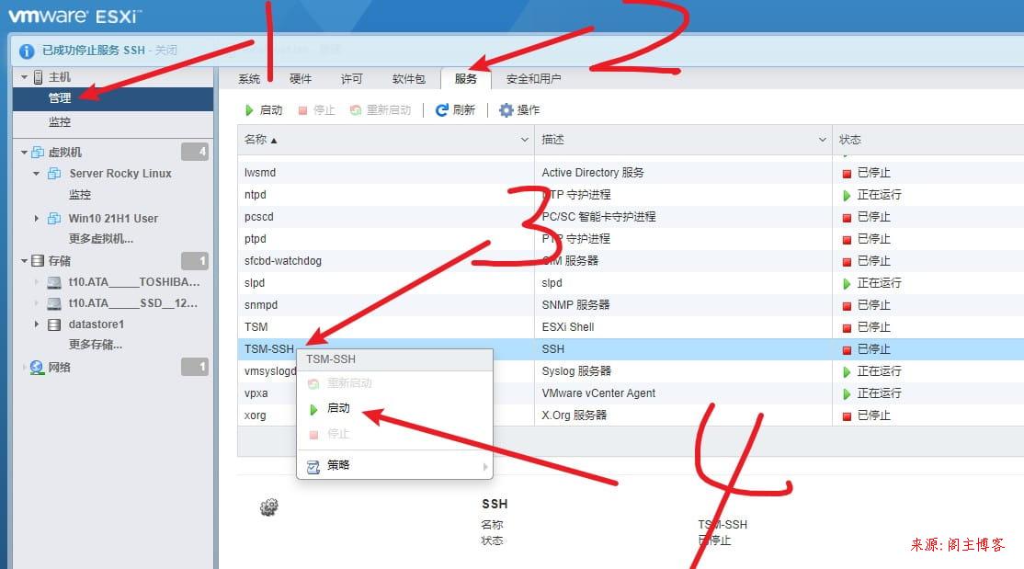Screen dimensions: 1024x569
Task: Click the virtual machine count badge 4
Action: [x=195, y=152]
